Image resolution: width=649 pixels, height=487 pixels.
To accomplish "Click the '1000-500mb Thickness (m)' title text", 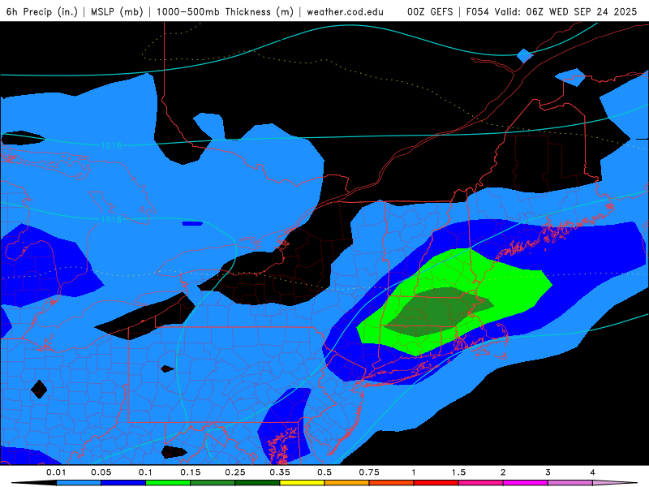I will 225,11.
